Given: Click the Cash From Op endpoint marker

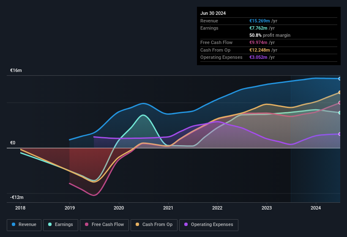Looking at the screenshot, I should [x=340, y=92].
